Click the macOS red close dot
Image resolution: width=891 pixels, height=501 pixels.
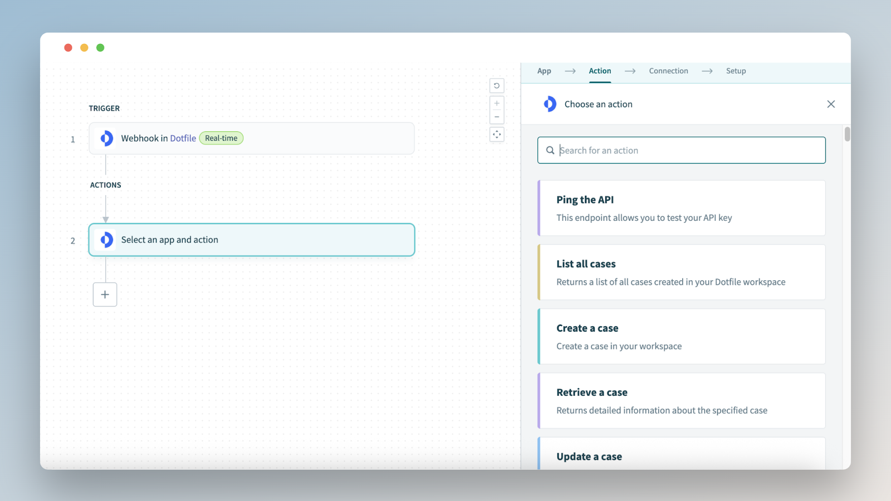68,48
